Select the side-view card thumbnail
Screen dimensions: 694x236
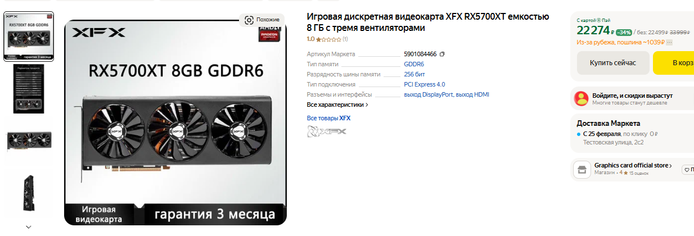[29, 194]
